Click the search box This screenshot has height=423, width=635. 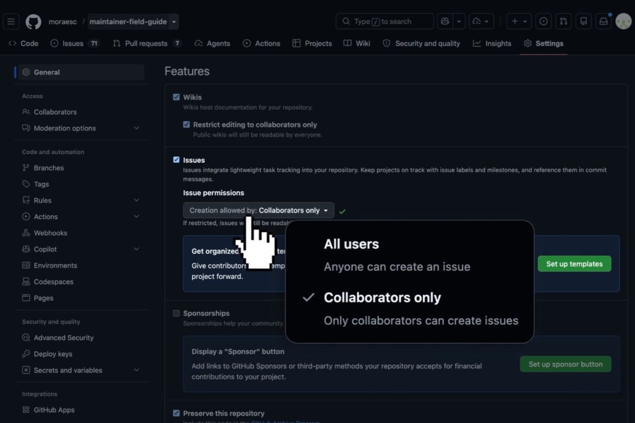click(x=384, y=22)
